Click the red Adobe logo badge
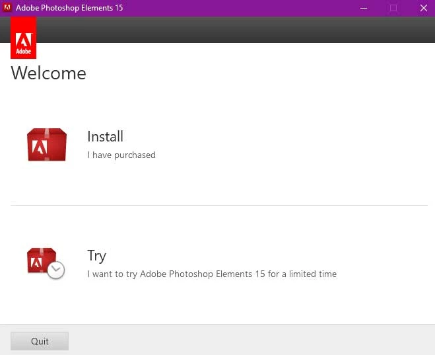 pyautogui.click(x=24, y=38)
